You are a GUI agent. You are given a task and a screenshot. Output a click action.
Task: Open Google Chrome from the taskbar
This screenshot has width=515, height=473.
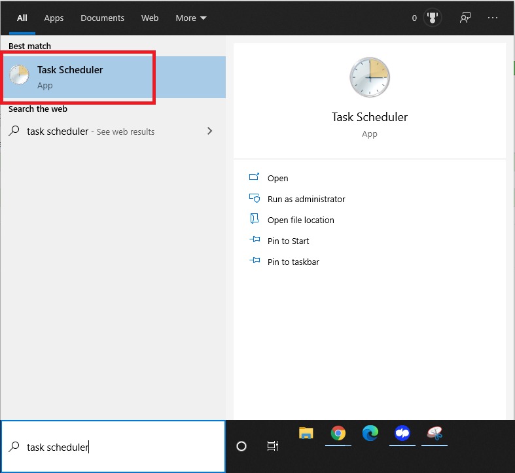[338, 433]
